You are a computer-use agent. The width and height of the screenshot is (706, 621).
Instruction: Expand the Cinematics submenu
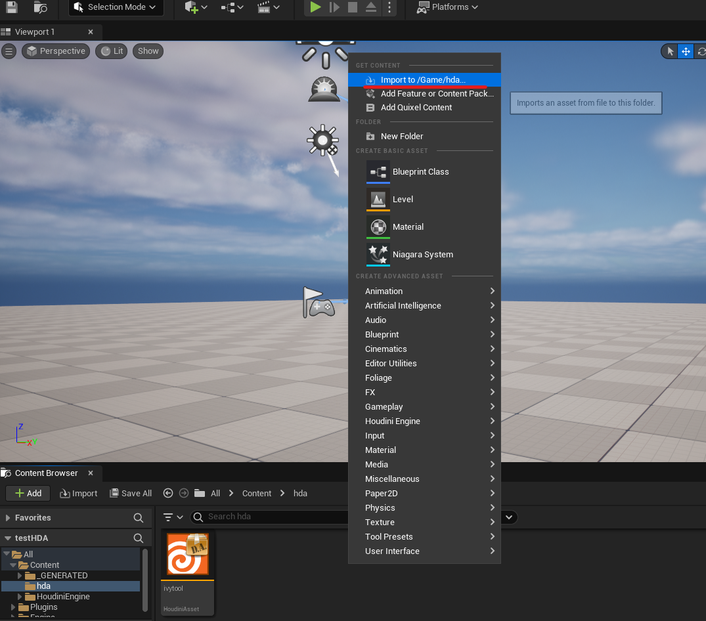point(424,349)
